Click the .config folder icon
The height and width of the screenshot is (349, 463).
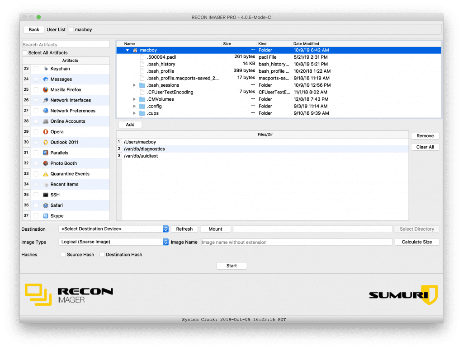pyautogui.click(x=142, y=107)
